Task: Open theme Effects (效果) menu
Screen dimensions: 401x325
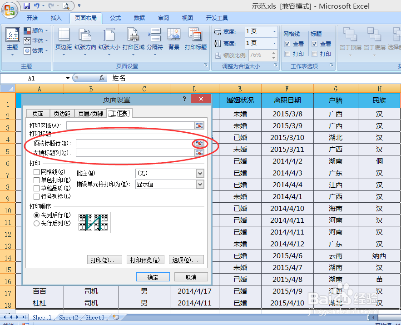Action: click(36, 50)
